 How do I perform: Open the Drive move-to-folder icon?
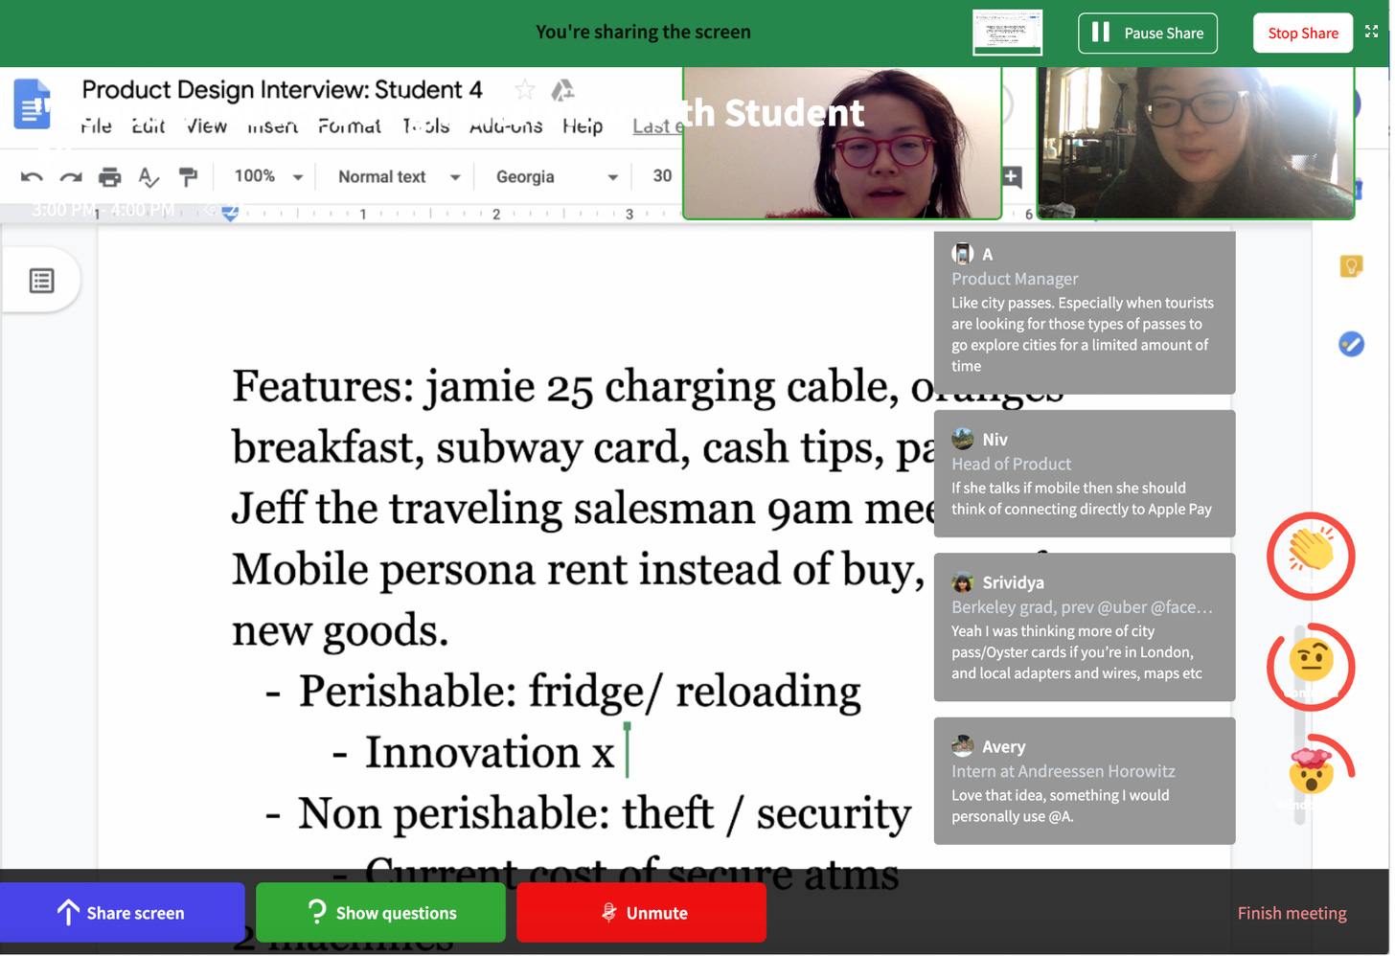(x=562, y=90)
